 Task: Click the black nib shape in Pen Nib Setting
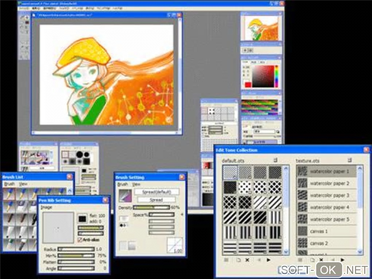pos(82,219)
